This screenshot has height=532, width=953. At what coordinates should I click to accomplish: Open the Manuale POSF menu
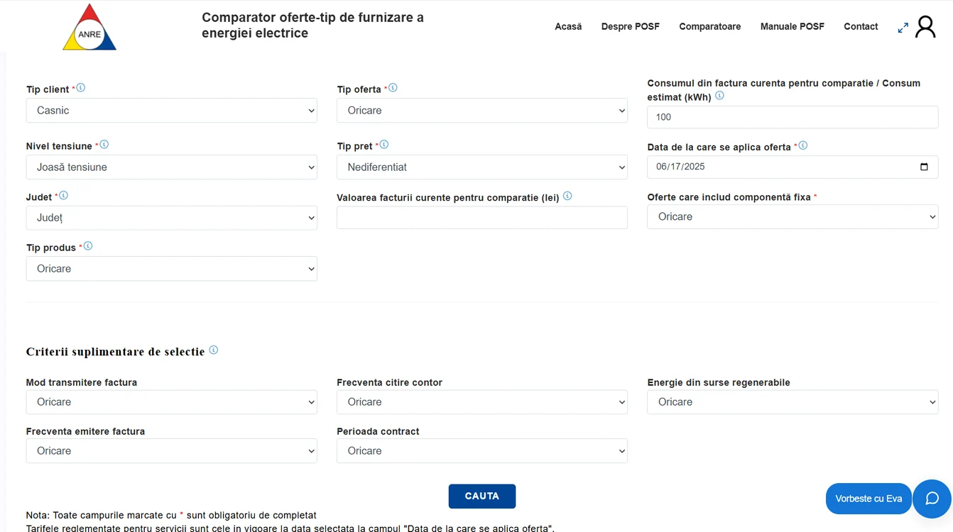[793, 27]
